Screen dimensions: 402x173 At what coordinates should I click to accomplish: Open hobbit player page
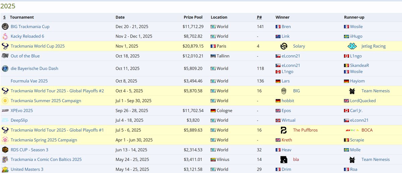pyautogui.click(x=288, y=101)
